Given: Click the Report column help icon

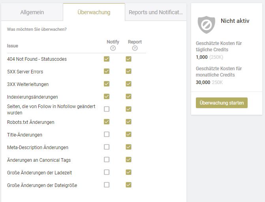Looking at the screenshot, I should coord(135,48).
